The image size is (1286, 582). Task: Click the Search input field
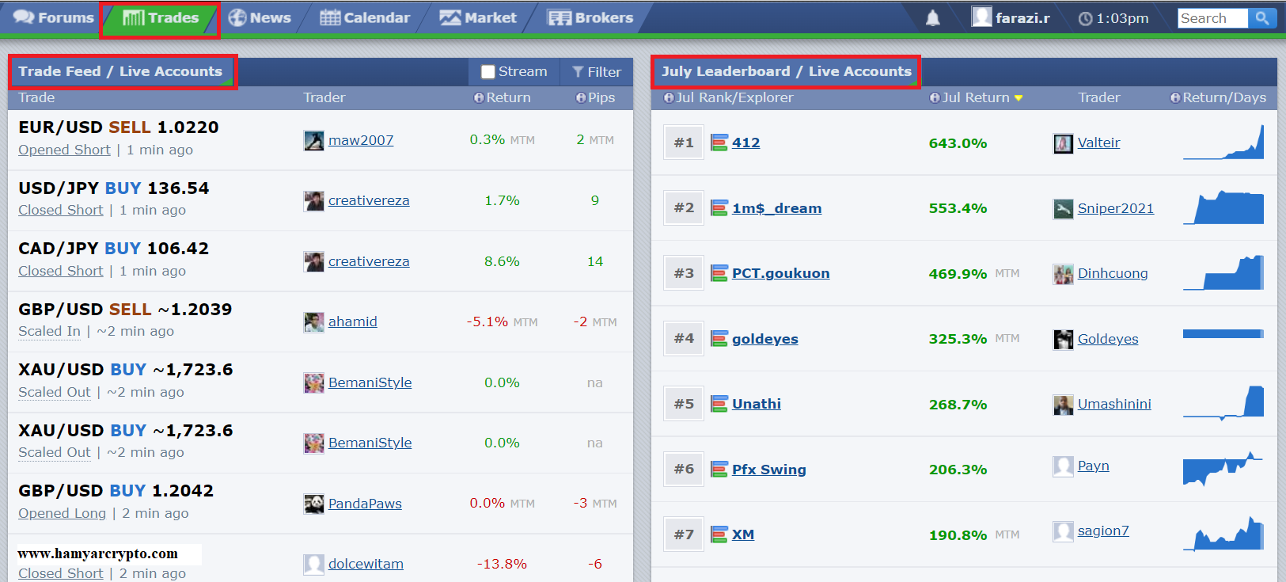pos(1212,18)
